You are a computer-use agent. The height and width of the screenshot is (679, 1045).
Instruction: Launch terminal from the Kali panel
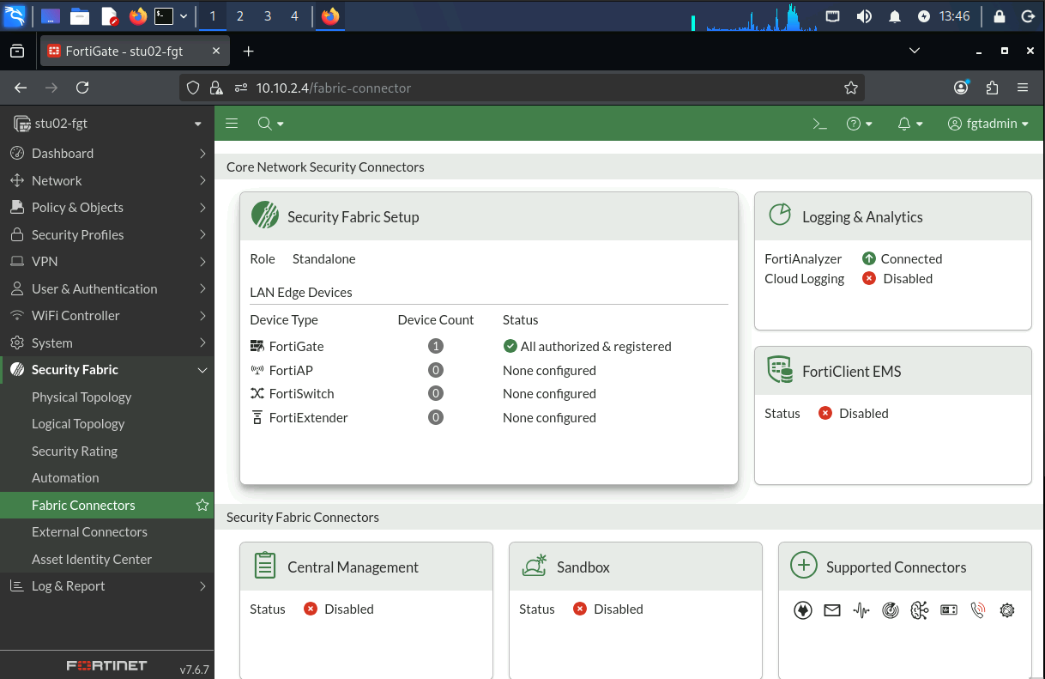(164, 15)
